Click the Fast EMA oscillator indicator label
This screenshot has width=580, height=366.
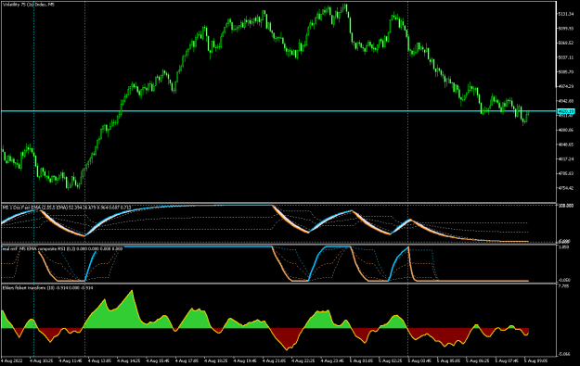click(x=67, y=208)
